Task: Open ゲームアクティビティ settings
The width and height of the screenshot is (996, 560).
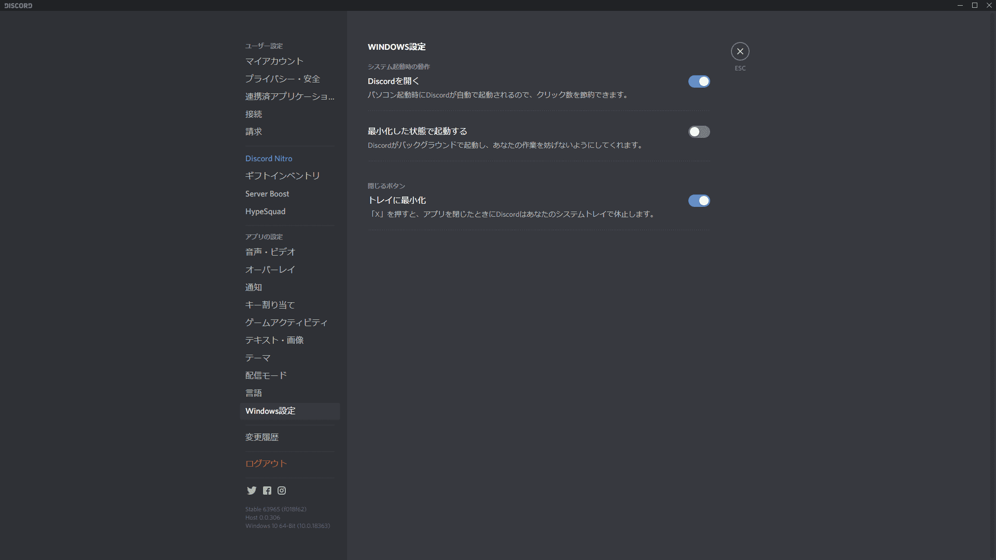Action: [290, 323]
